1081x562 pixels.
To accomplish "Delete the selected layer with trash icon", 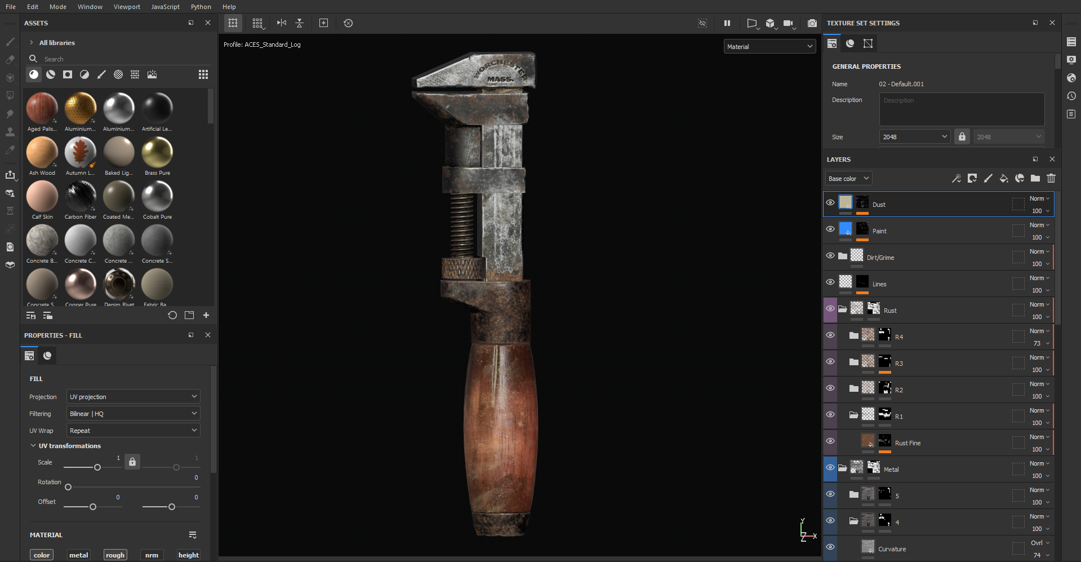I will [1051, 179].
